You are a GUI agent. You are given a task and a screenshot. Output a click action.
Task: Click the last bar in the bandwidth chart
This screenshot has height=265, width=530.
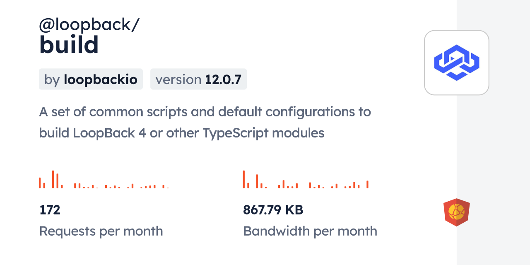367,184
